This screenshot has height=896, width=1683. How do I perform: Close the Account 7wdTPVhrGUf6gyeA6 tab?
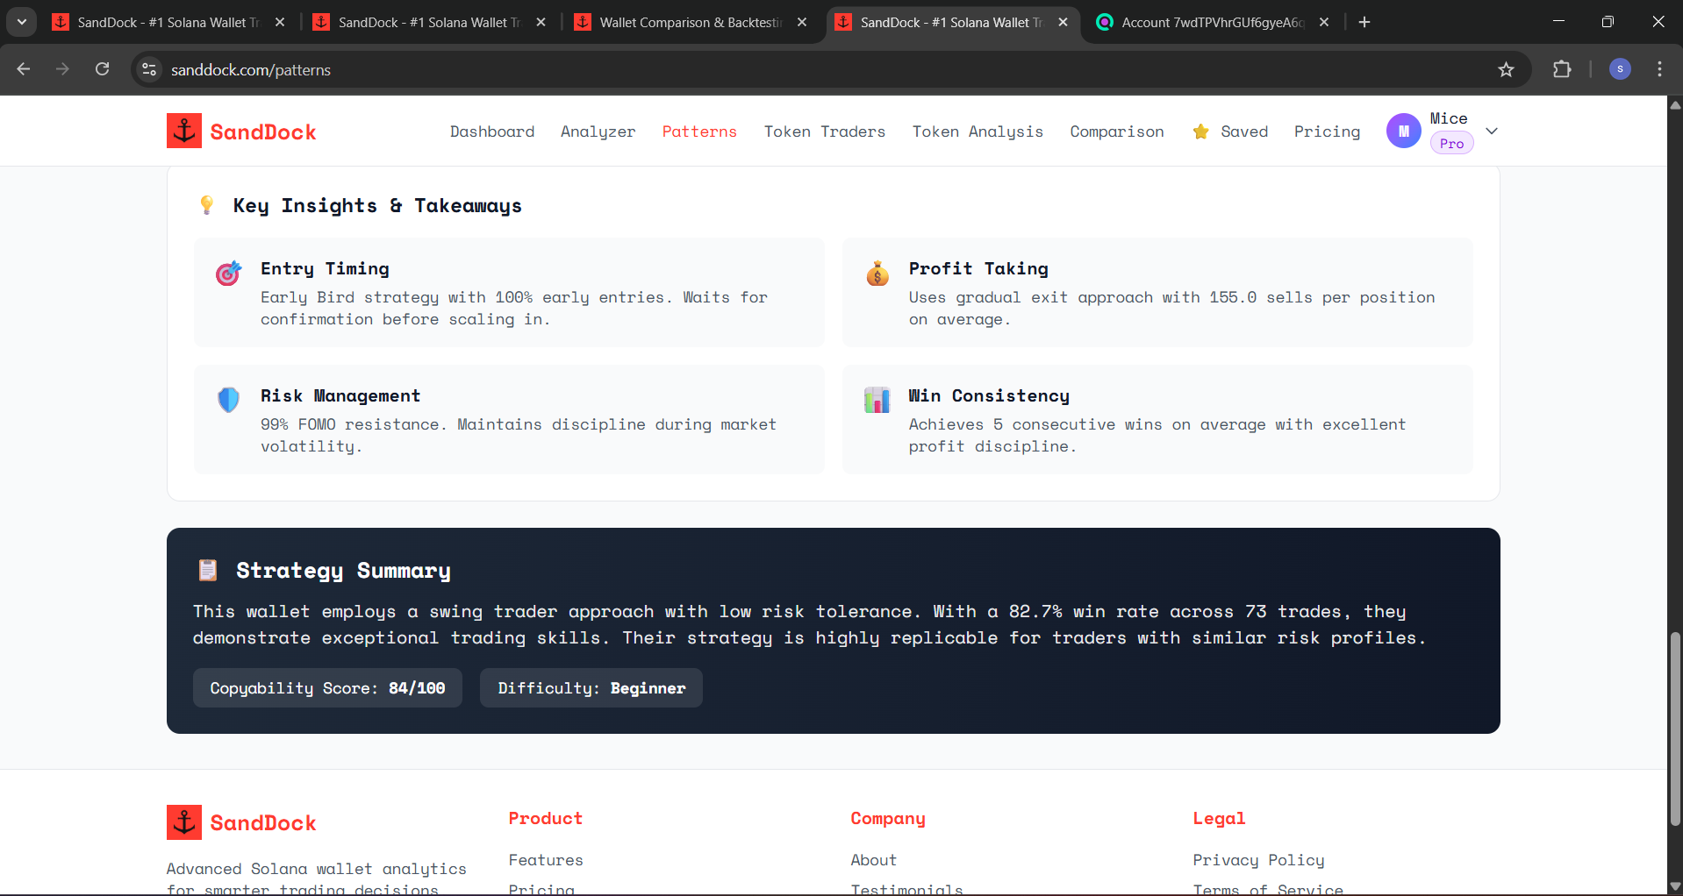[x=1324, y=22]
